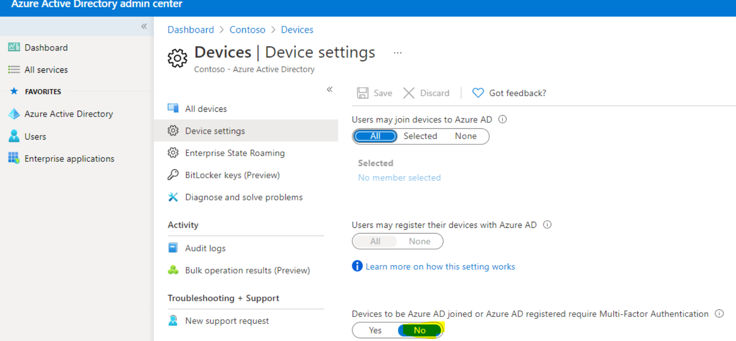Click Azure Active Directory admin center title
This screenshot has width=736, height=341.
coord(97,5)
